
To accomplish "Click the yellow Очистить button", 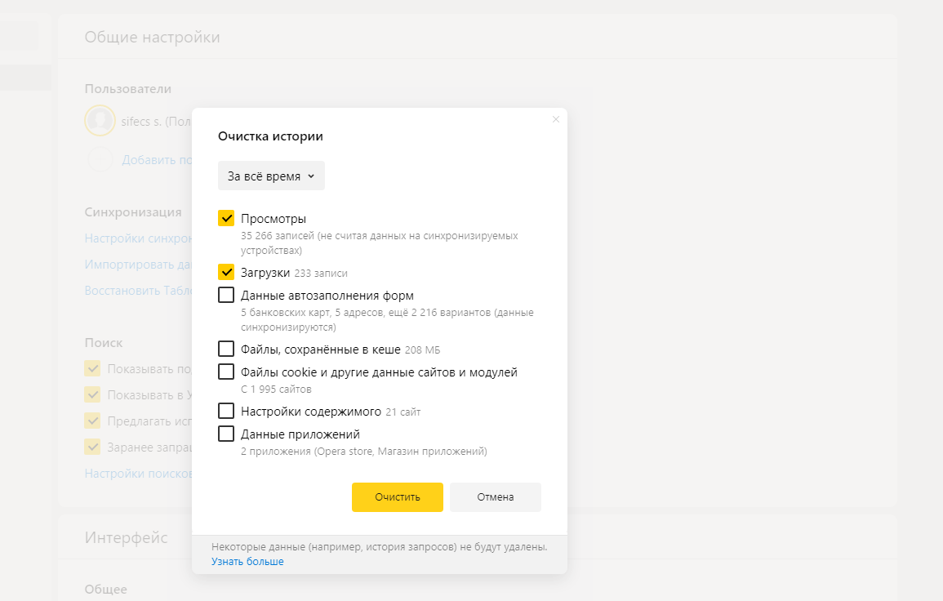I will (x=398, y=497).
